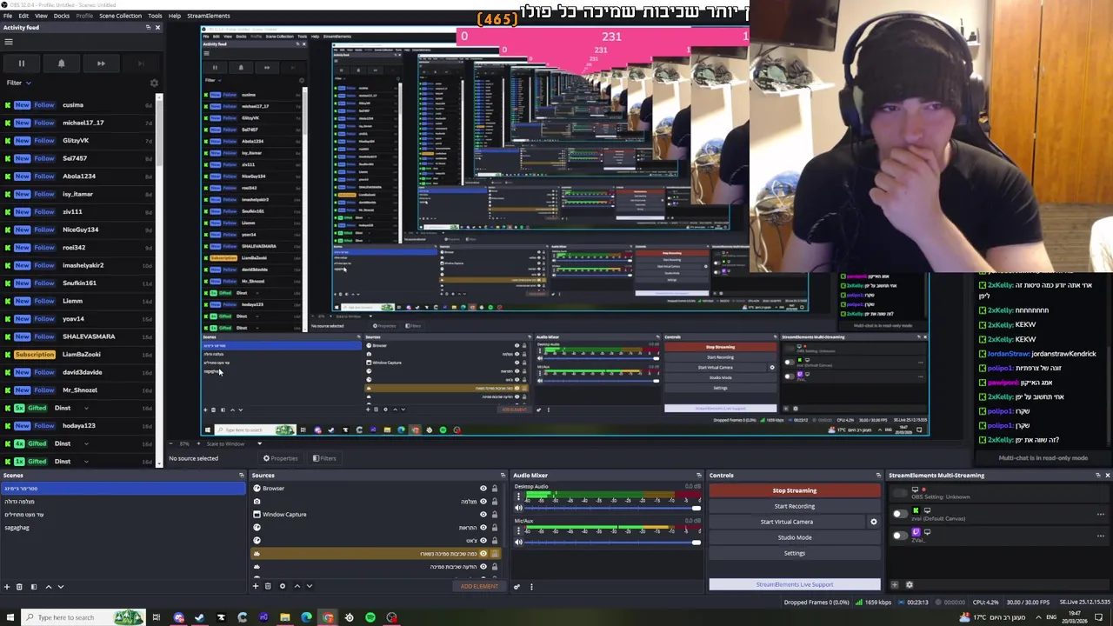Open Spotify from the taskbar
The image size is (1113, 626).
tap(370, 617)
